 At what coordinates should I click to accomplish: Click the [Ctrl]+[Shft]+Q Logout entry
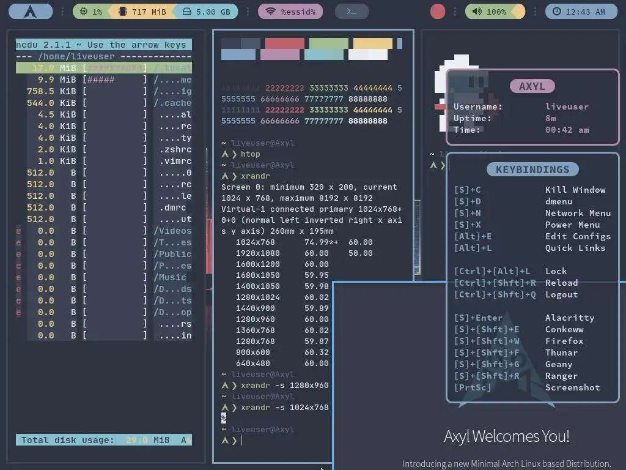point(516,294)
